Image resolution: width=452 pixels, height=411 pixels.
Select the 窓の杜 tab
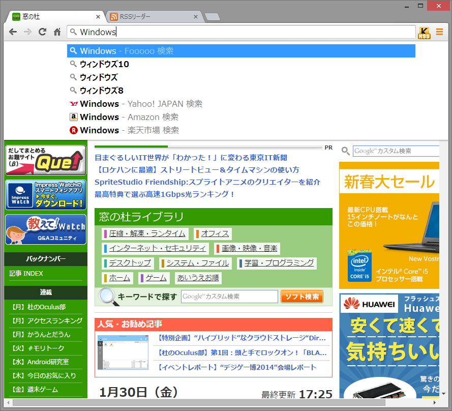[x=55, y=17]
